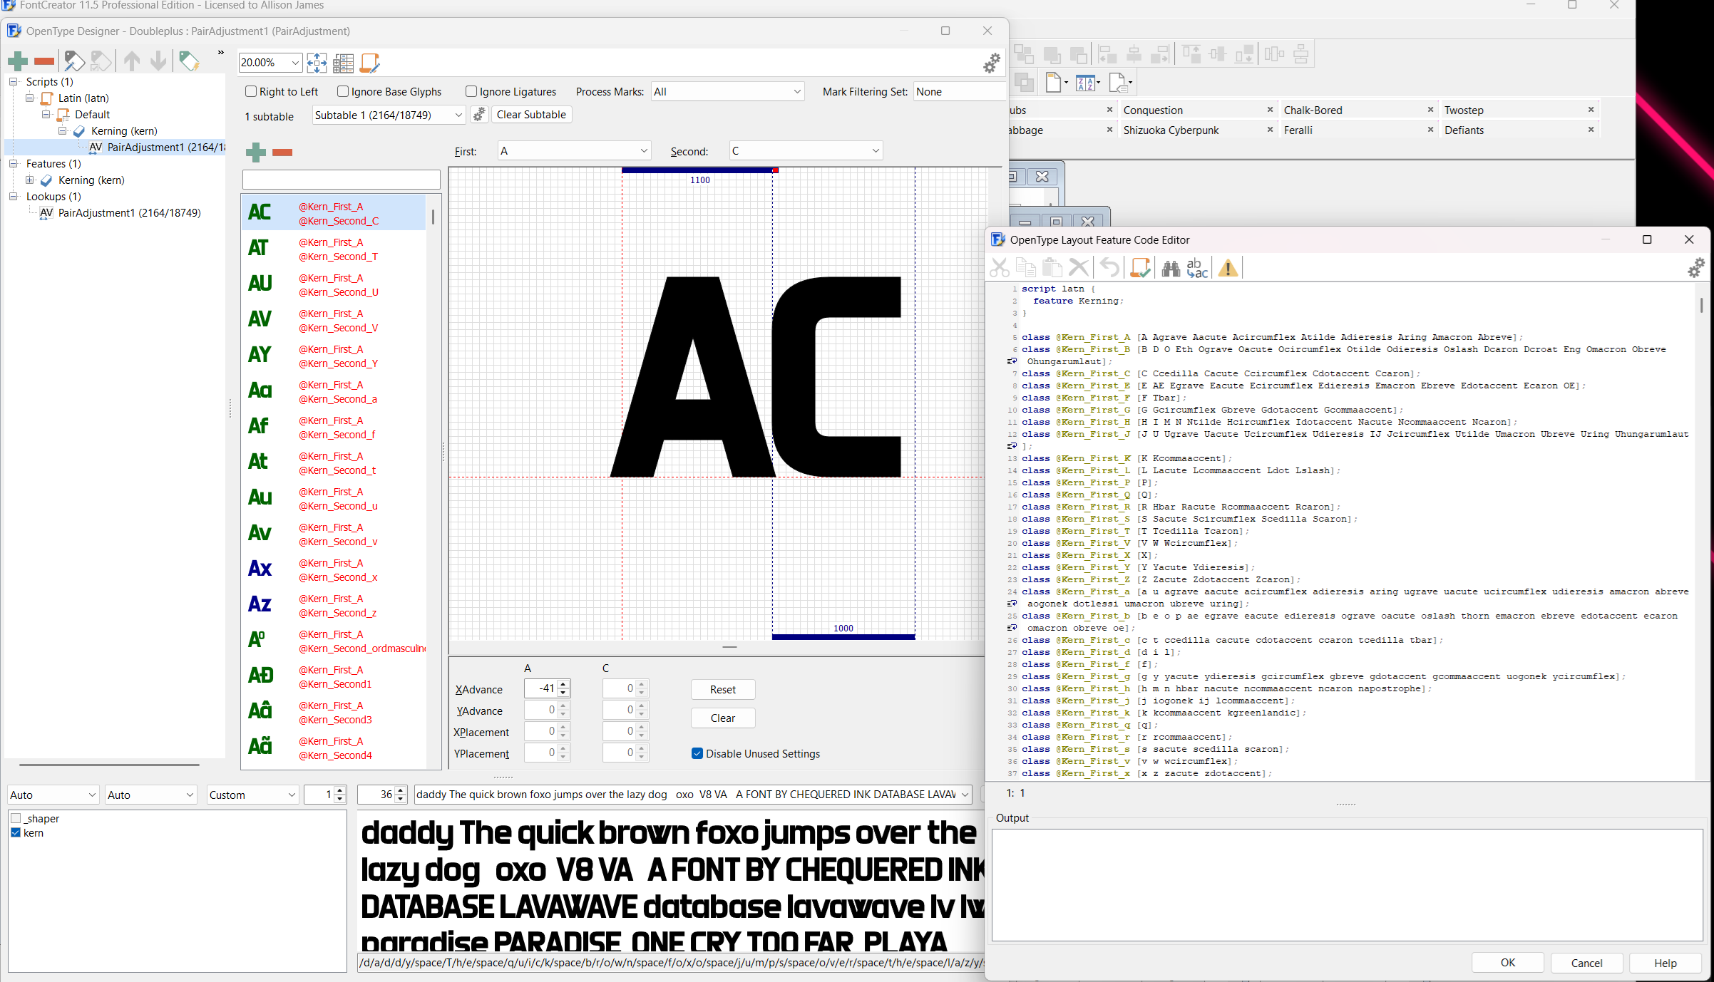Click the code editor icon in Designer toolbar
This screenshot has width=1714, height=982.
click(x=369, y=63)
